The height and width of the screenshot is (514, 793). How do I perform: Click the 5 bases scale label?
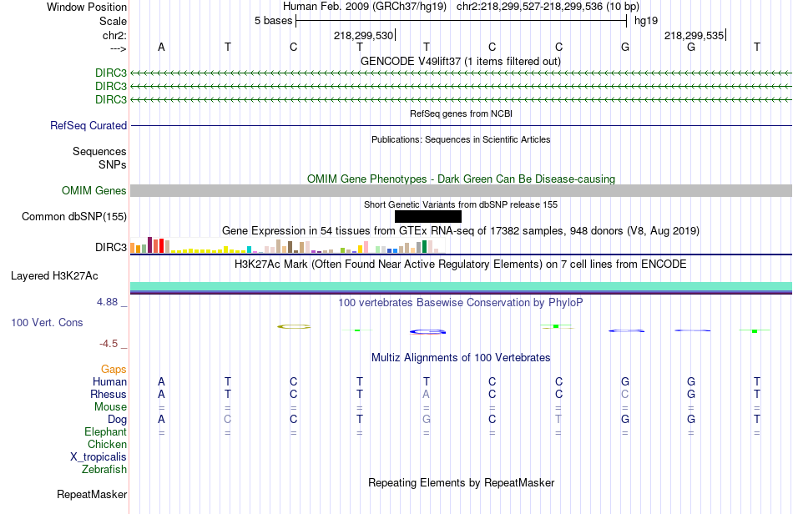pyautogui.click(x=273, y=21)
